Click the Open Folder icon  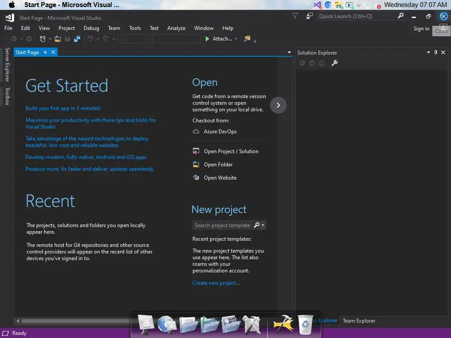point(196,165)
